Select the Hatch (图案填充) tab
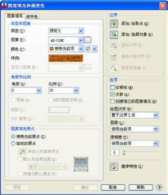Image resolution: width=168 pixels, height=195 pixels. pyautogui.click(x=15, y=16)
